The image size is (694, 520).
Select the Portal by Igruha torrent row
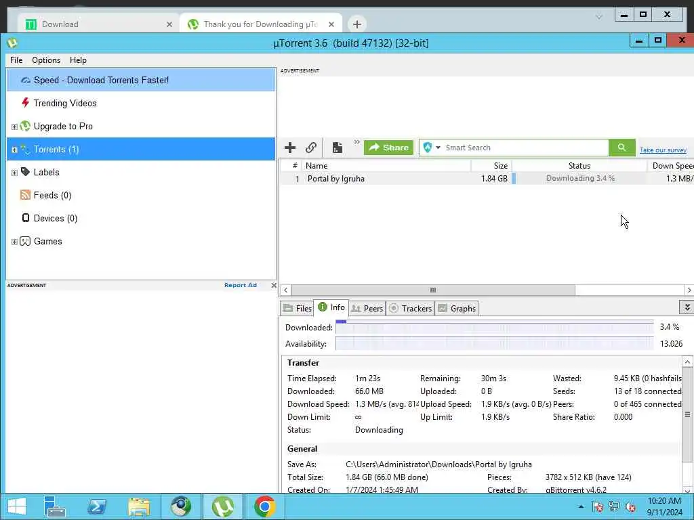[x=487, y=179]
